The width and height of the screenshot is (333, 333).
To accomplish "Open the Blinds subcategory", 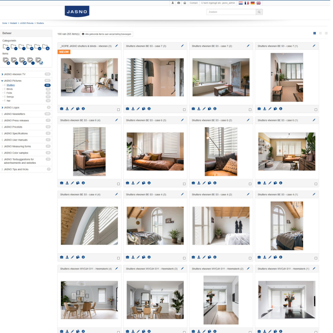I will point(10,89).
